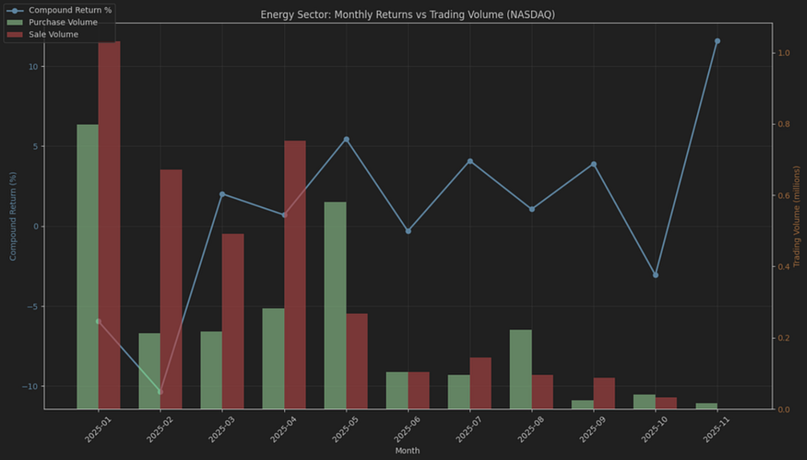Click the green Purchase Volume legend swatch
The height and width of the screenshot is (460, 807).
(x=15, y=22)
